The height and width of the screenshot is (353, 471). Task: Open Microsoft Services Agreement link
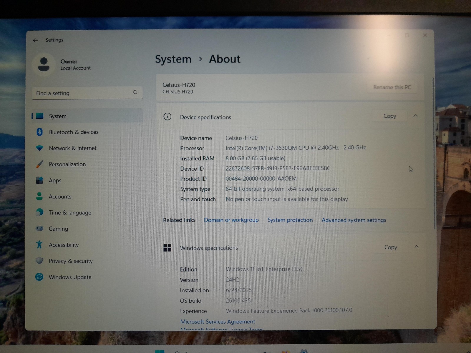218,322
